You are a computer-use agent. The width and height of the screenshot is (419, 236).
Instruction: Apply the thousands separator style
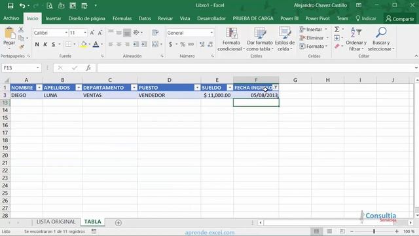(x=191, y=45)
